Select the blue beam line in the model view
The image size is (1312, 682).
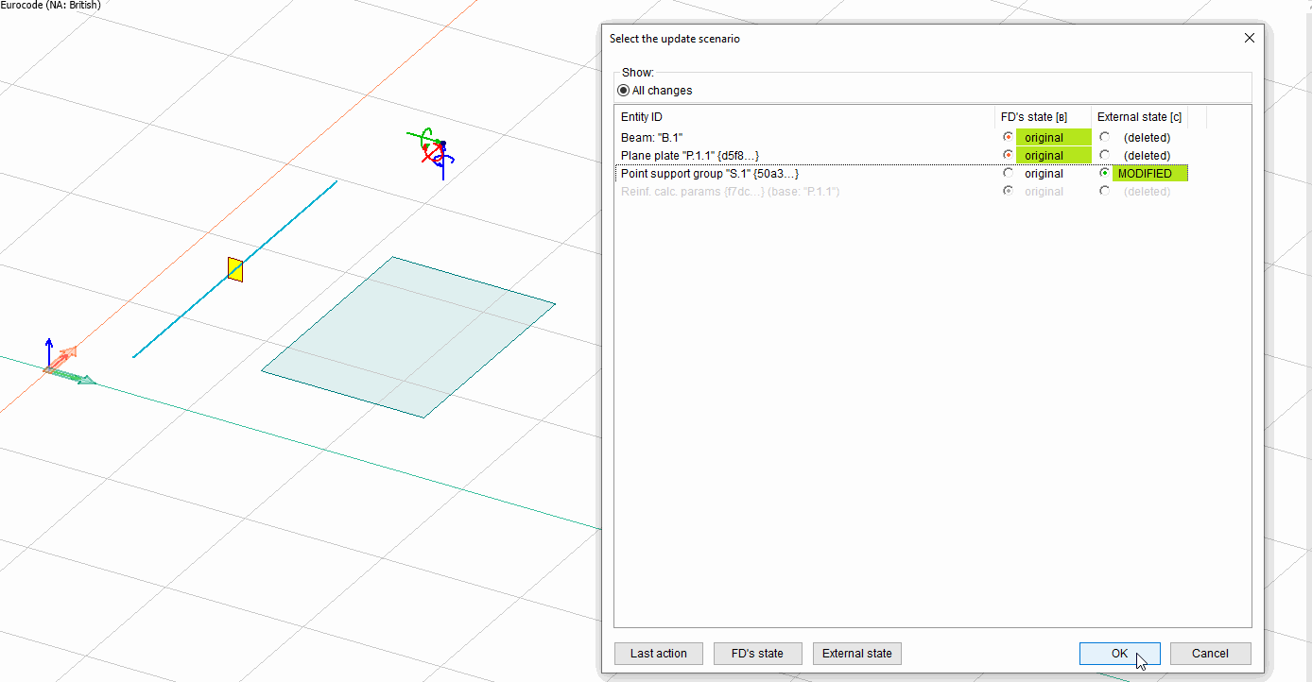[234, 269]
